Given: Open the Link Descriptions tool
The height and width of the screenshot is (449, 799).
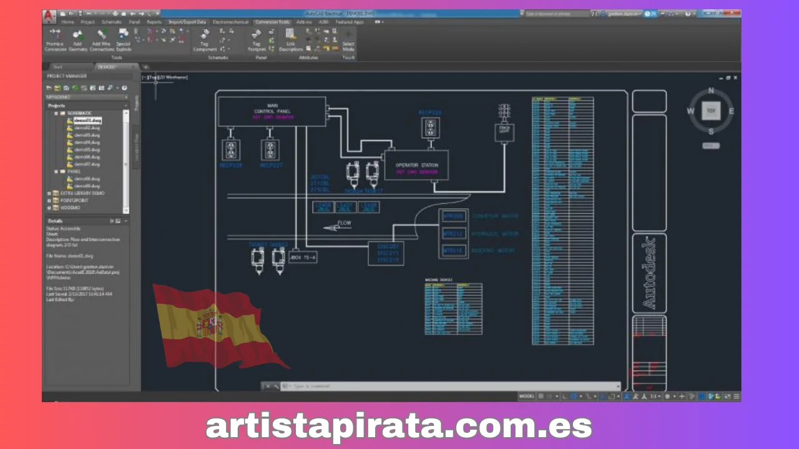Looking at the screenshot, I should click(x=290, y=40).
